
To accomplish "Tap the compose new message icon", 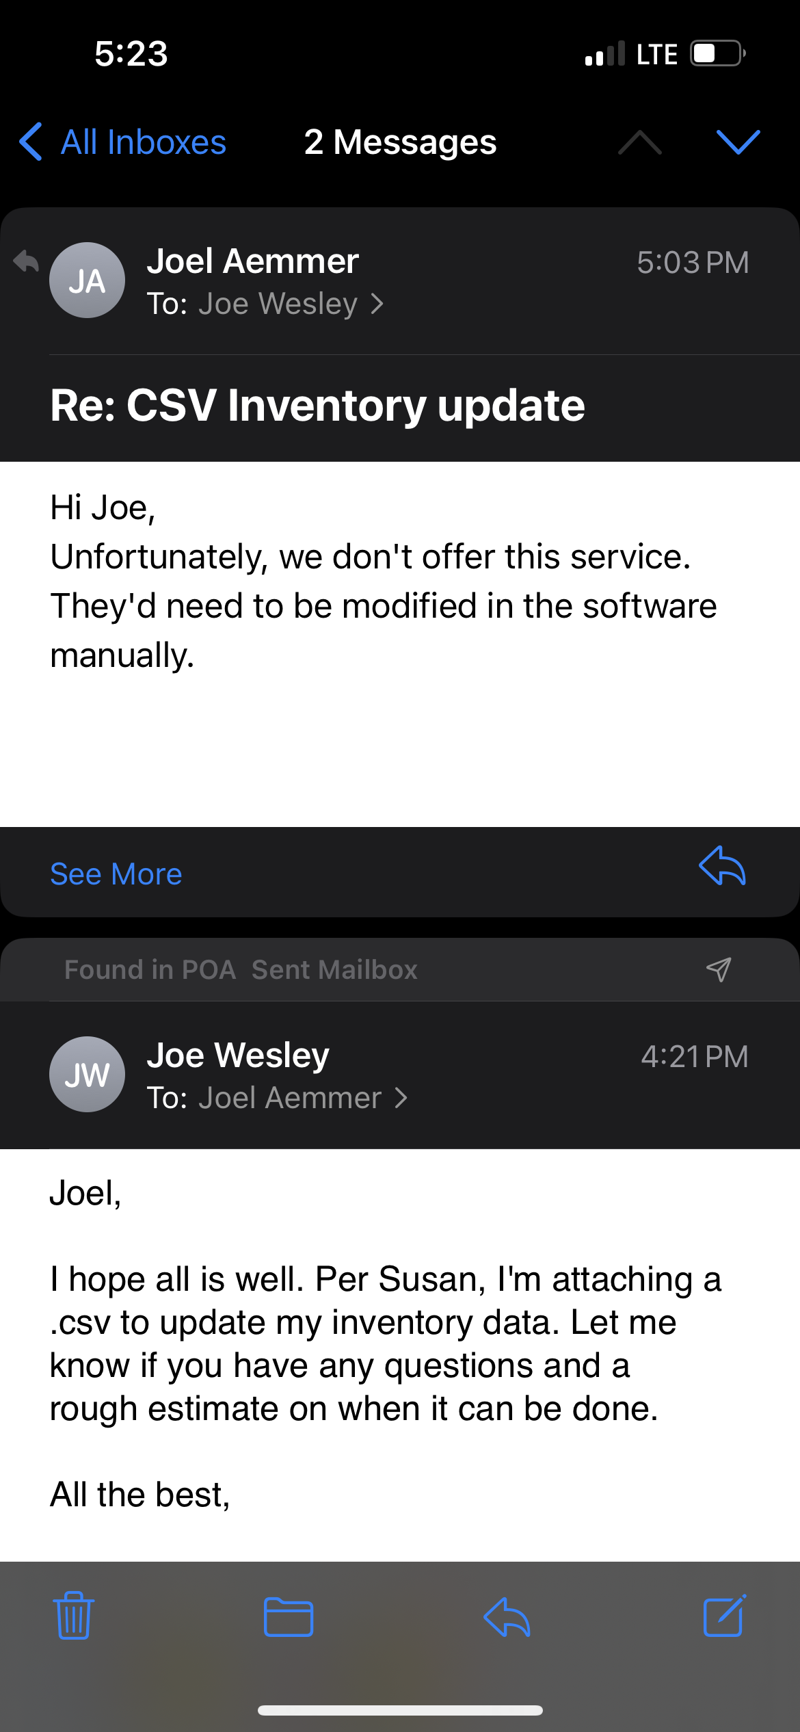I will [x=724, y=1616].
